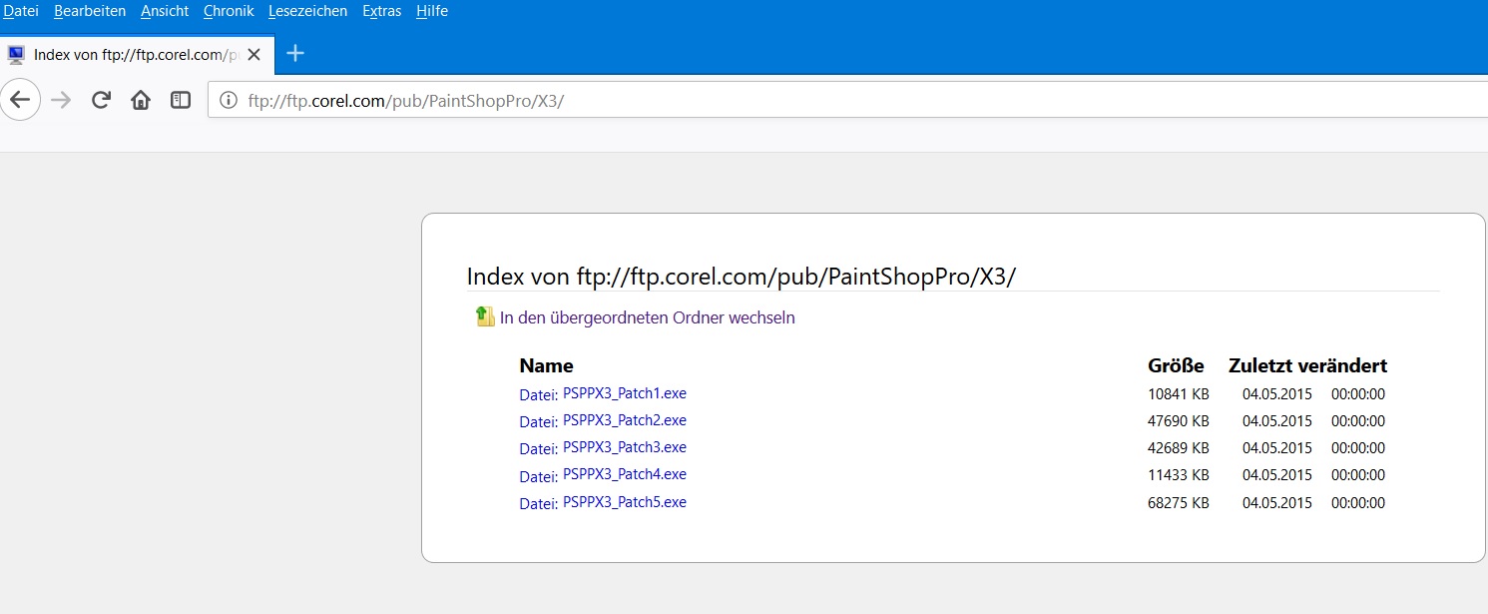Click the page heading 'Index von ftp://ftp.corel.com/pub/PaintShopPro/X3/'
This screenshot has height=614, width=1488.
coord(742,277)
